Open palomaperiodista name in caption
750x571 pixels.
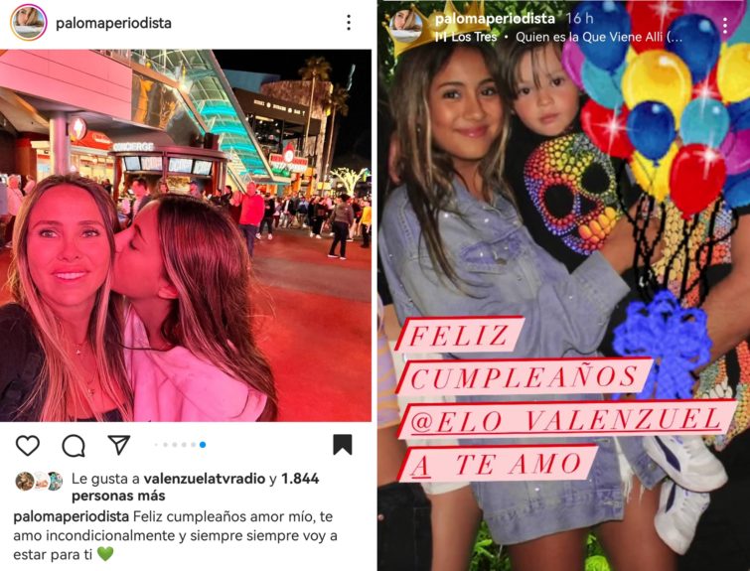[x=72, y=517]
